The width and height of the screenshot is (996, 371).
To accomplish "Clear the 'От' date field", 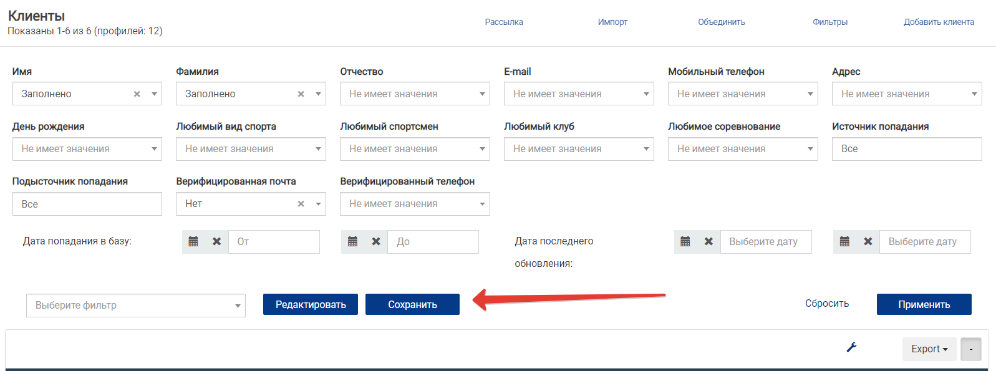I will (216, 242).
